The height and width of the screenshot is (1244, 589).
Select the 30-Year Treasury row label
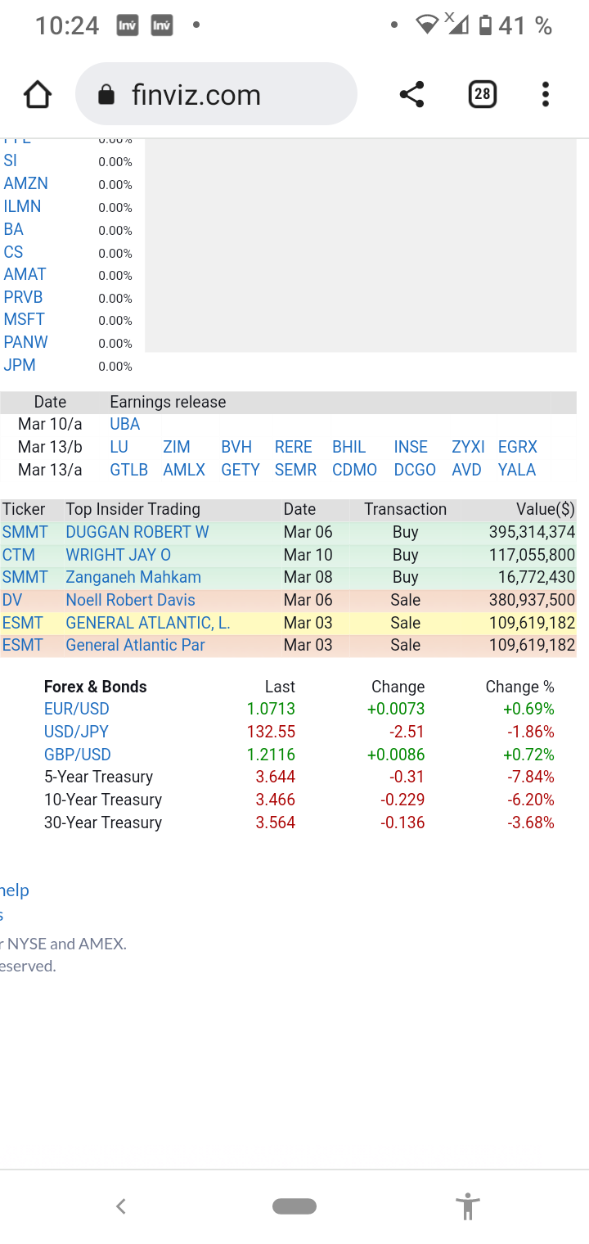[103, 823]
